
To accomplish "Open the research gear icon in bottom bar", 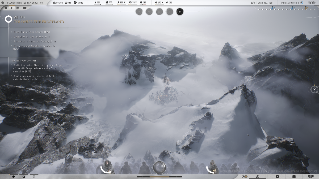I will click(x=277, y=176).
